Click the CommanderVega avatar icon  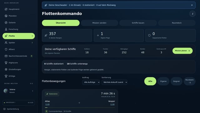[47, 111]
